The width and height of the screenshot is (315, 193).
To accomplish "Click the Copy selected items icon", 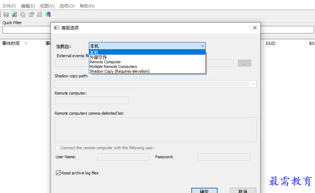I will coord(23,14).
